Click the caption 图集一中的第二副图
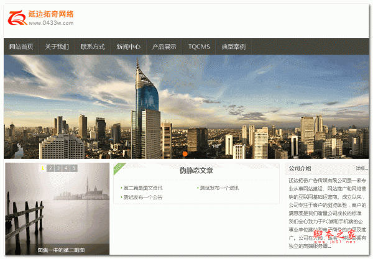 (61, 250)
